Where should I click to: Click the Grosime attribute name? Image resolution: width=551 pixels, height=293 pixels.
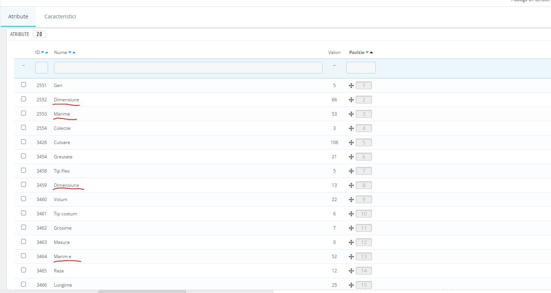63,228
